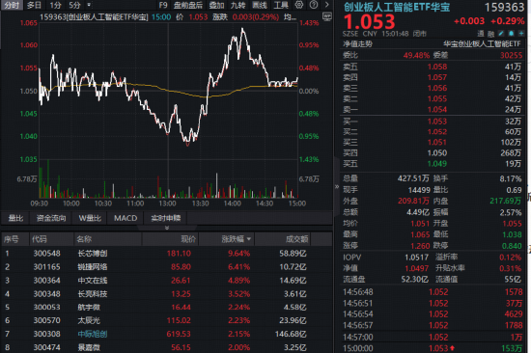
Task: Add stock to watchlist plus icon
Action: (521, 33)
